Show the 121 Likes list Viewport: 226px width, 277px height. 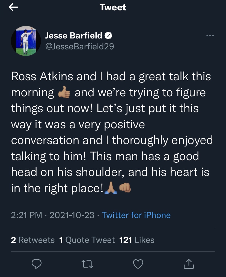click(x=137, y=240)
